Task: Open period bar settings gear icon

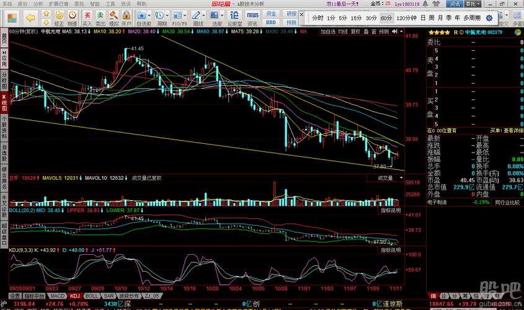Action: coord(489,18)
